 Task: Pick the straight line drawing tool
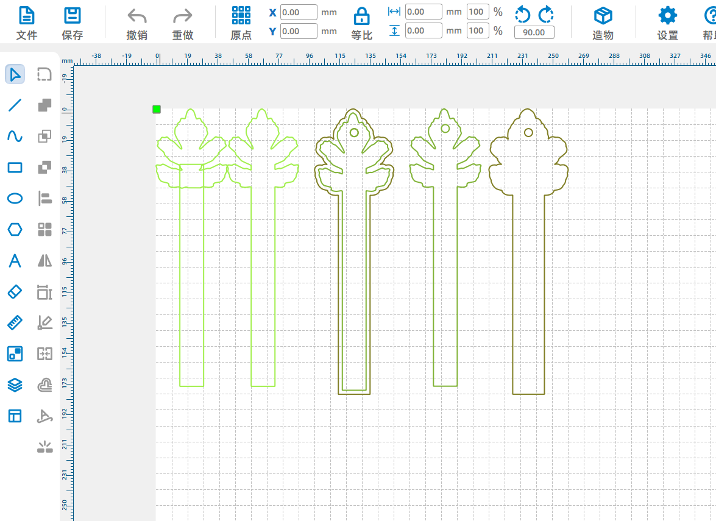(15, 105)
